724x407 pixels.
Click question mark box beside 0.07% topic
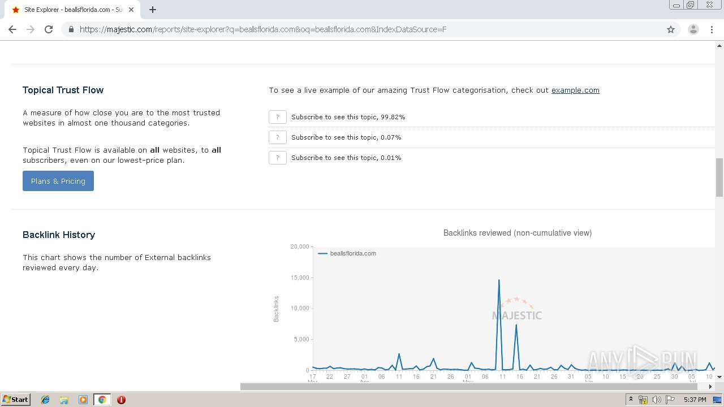coord(277,137)
